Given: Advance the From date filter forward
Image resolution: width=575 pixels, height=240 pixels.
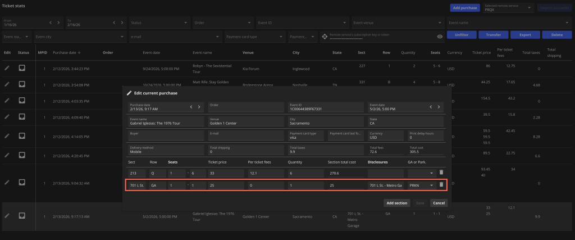Looking at the screenshot, I should pyautogui.click(x=58, y=22).
